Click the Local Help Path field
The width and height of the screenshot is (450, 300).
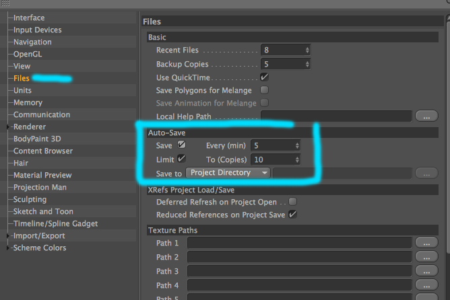(x=336, y=116)
